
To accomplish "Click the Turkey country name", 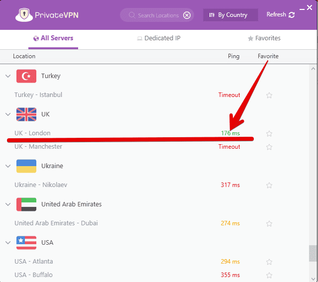I will [51, 76].
